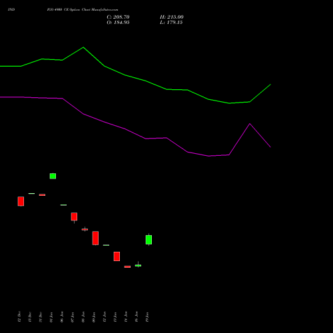
Task: Select the small red candle on 14 Jan
Action: (x=127, y=266)
